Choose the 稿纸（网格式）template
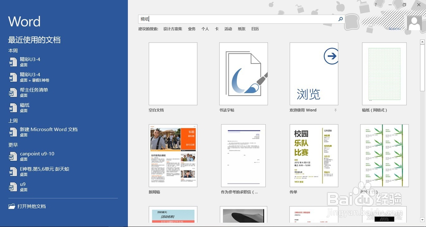426x227 pixels. 384,74
